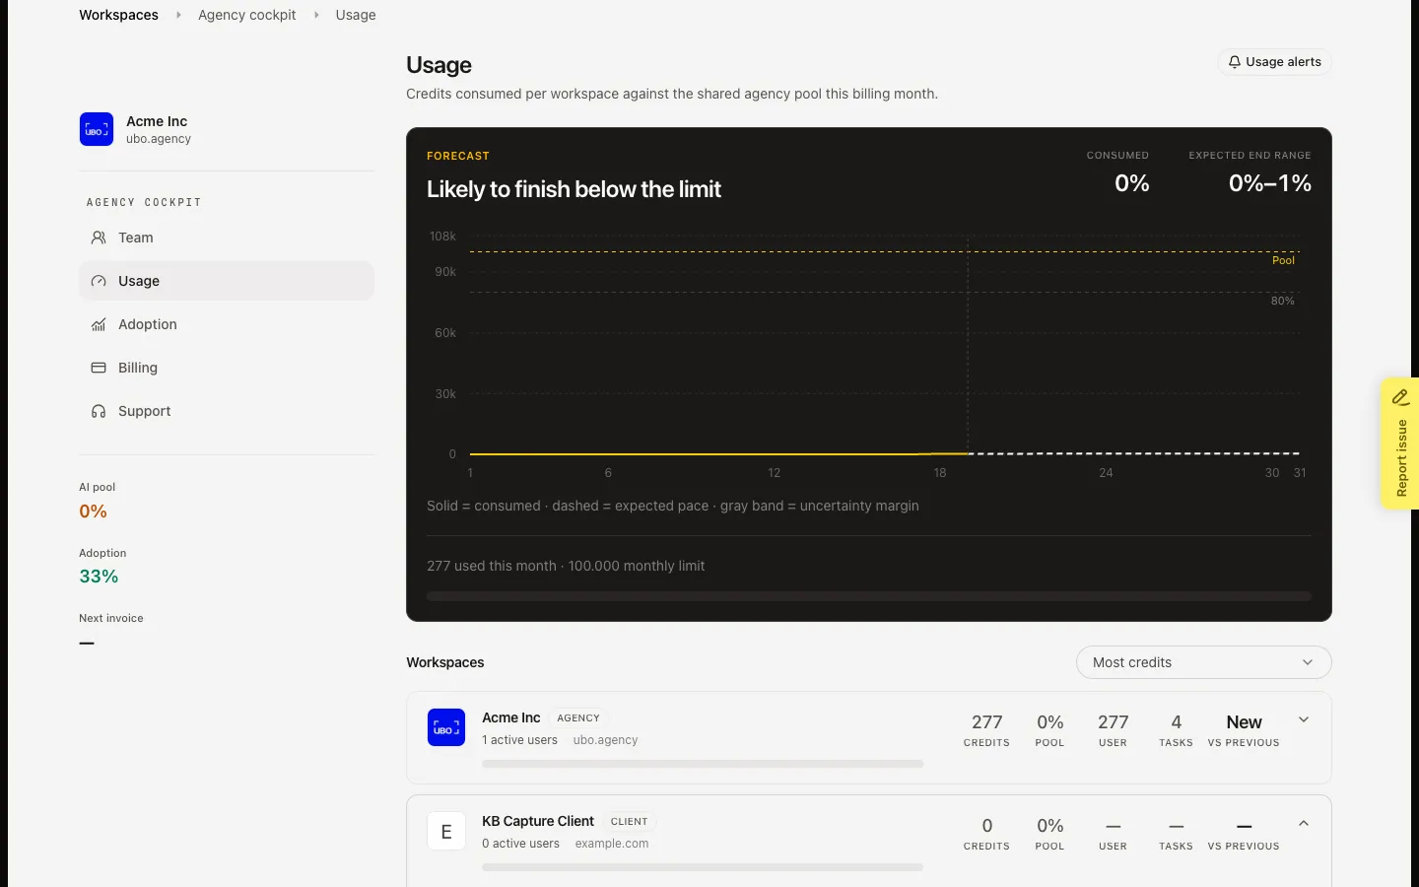Image resolution: width=1419 pixels, height=887 pixels.
Task: Click the day 18 marker on chart
Action: pos(940,473)
